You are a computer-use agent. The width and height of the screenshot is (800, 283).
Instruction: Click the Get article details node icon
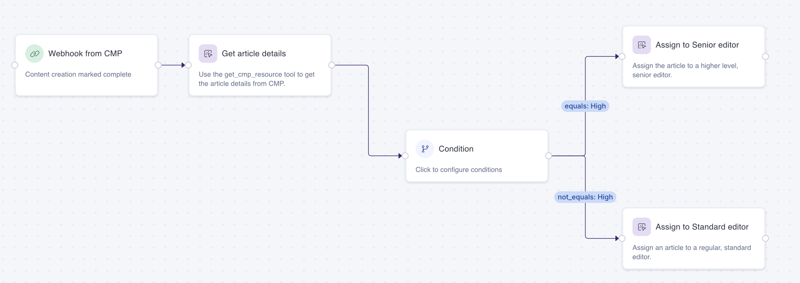click(208, 54)
